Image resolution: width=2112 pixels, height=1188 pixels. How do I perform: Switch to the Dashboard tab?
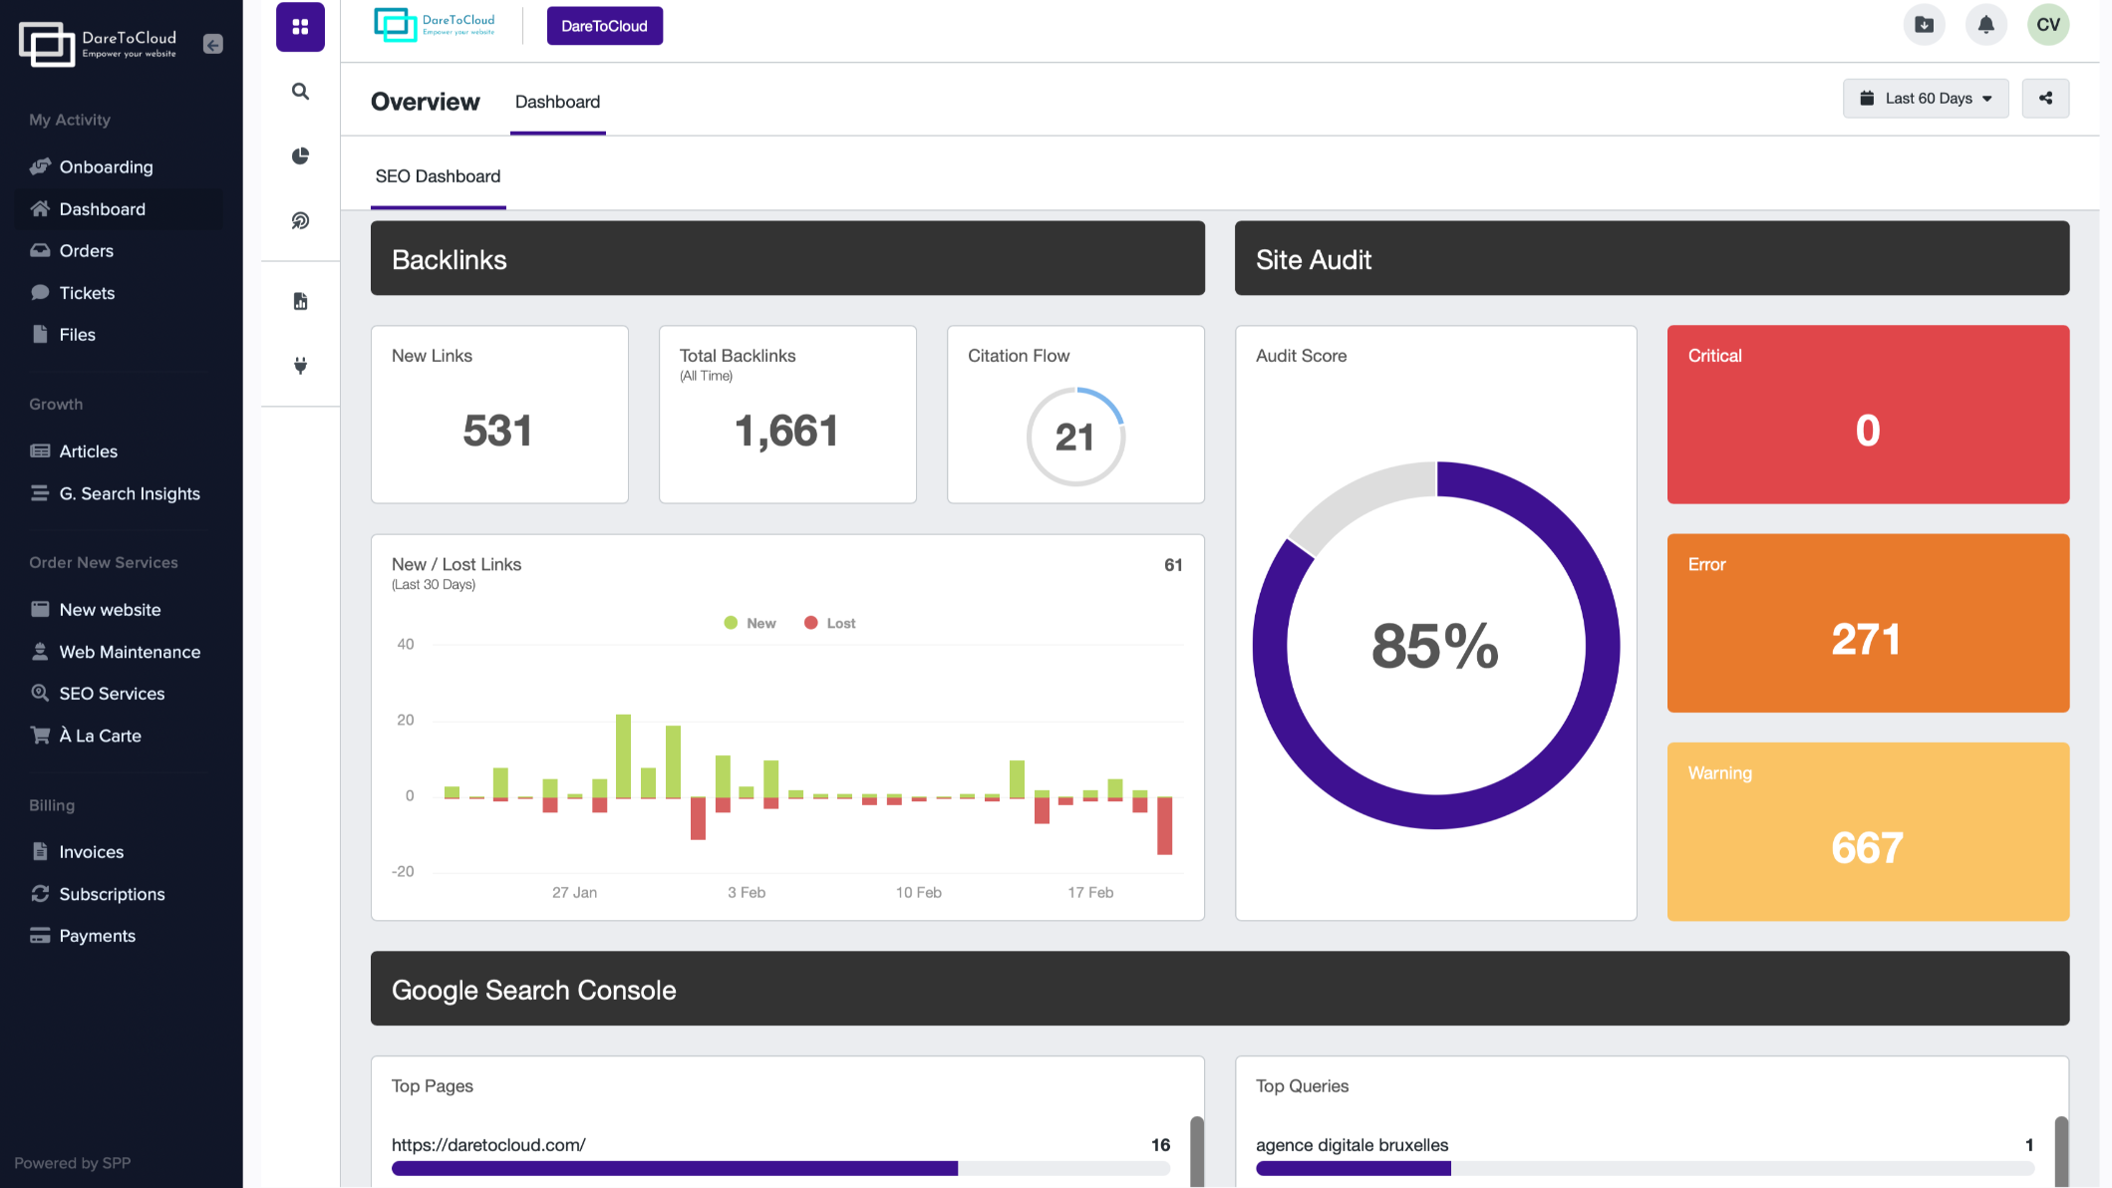[x=557, y=102]
